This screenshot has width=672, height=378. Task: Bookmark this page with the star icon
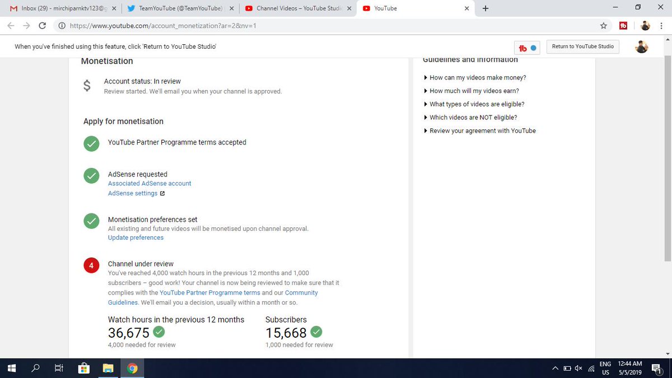603,26
